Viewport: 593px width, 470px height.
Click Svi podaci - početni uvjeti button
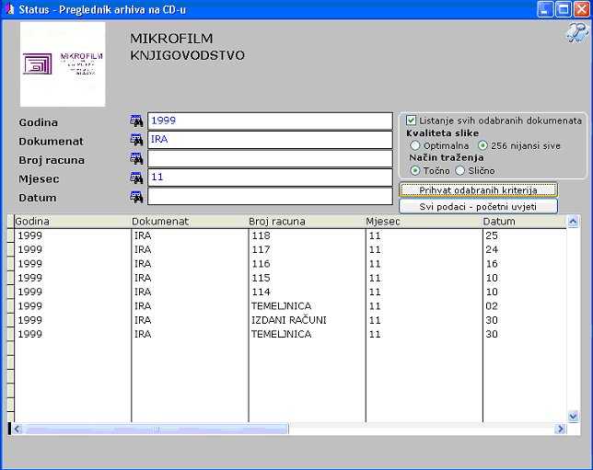[479, 207]
